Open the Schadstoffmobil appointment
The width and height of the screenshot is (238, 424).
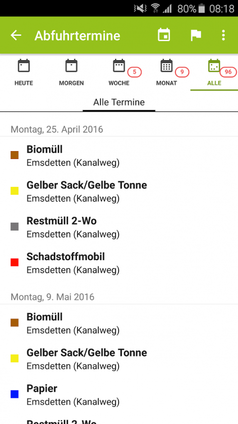click(119, 263)
